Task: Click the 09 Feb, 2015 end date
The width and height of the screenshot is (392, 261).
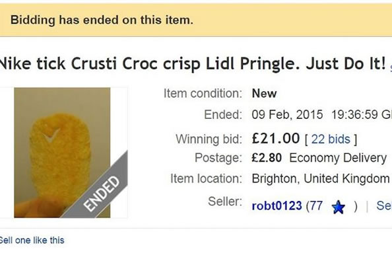Action: (288, 114)
